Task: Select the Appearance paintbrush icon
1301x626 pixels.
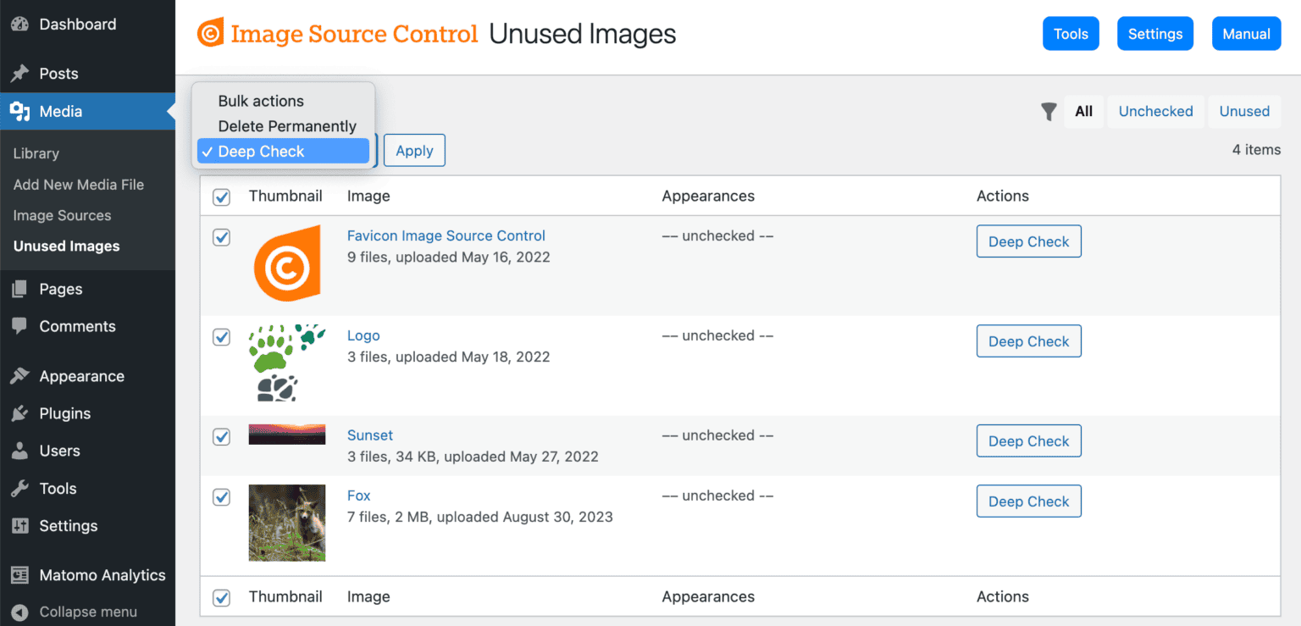Action: 19,375
